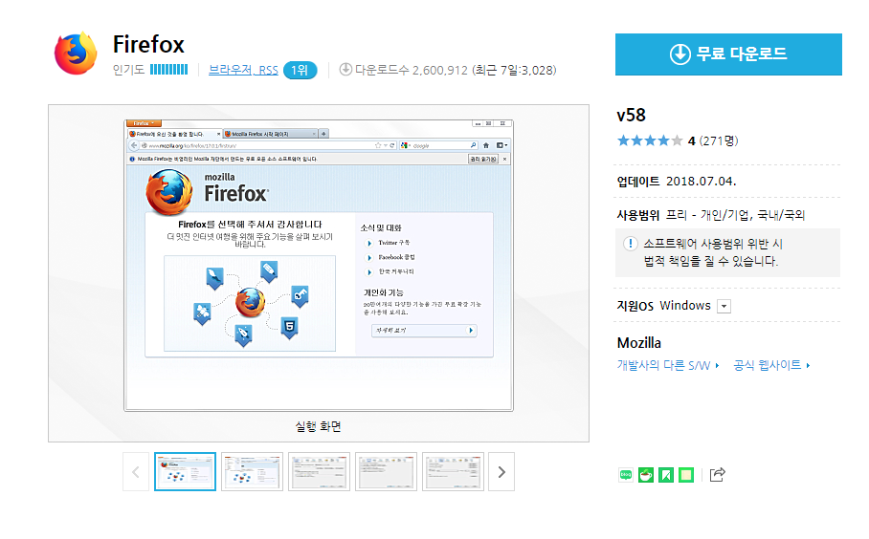Click the external share arrow icon
This screenshot has height=539, width=869.
point(717,474)
